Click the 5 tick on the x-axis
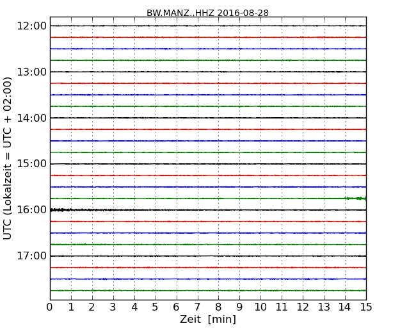416x333 pixels. coord(156,307)
